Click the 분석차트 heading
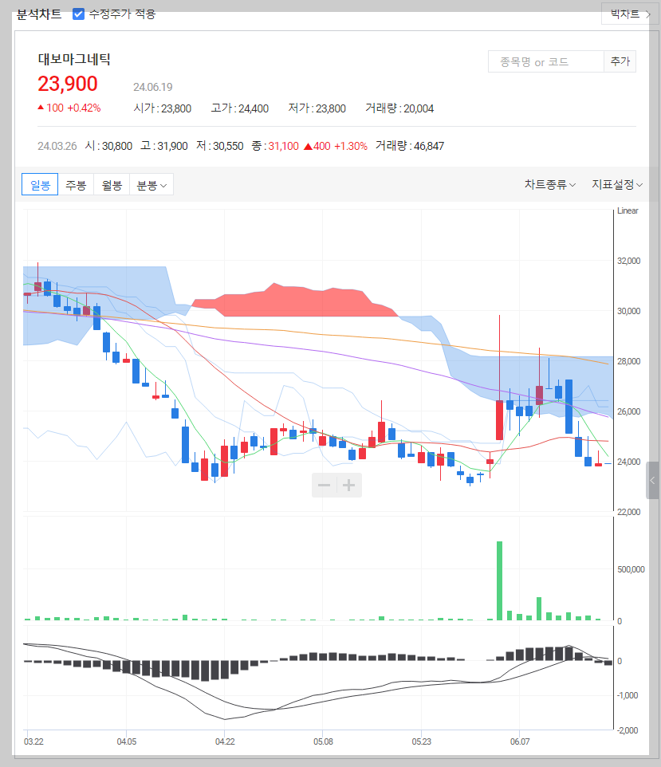 coord(39,14)
